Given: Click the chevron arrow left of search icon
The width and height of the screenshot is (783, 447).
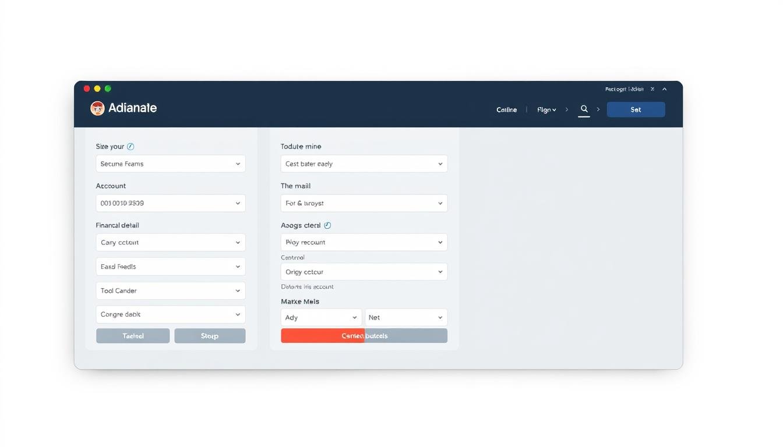Looking at the screenshot, I should coord(566,109).
